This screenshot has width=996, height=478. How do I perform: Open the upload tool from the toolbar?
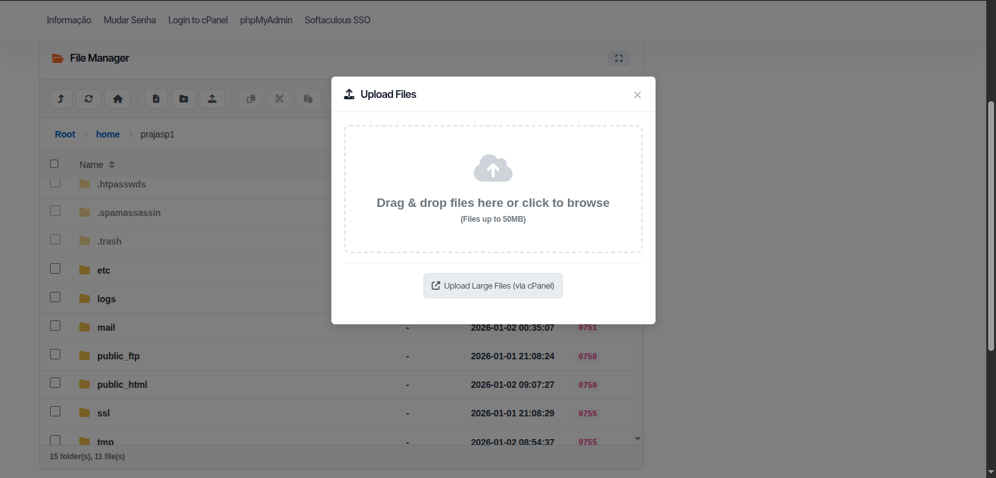point(212,99)
